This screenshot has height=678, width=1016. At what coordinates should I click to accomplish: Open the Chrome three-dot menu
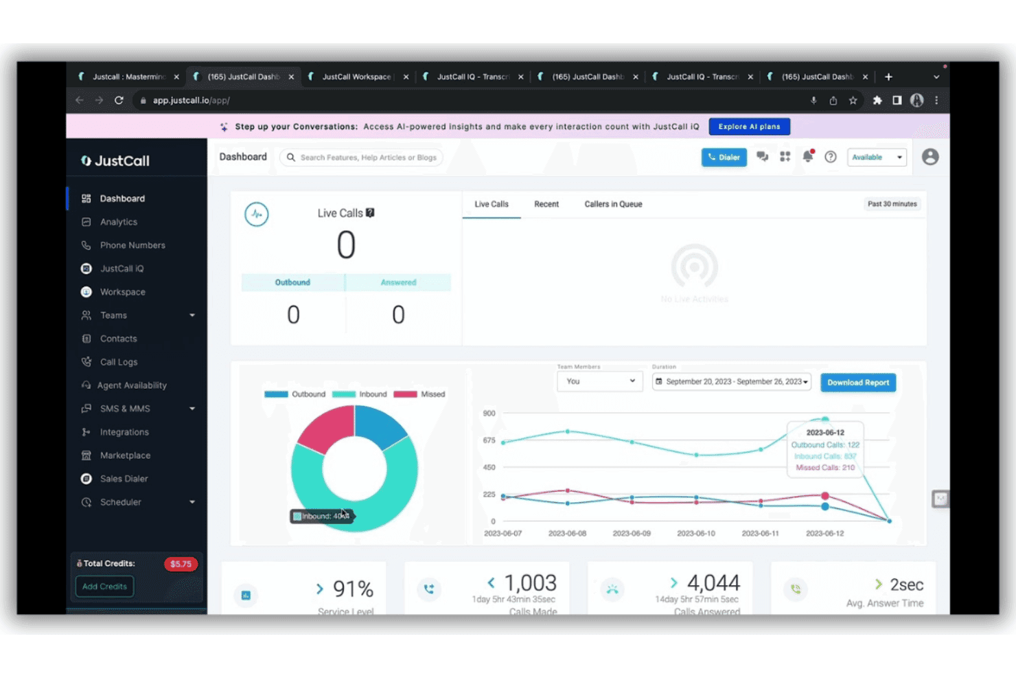[936, 100]
